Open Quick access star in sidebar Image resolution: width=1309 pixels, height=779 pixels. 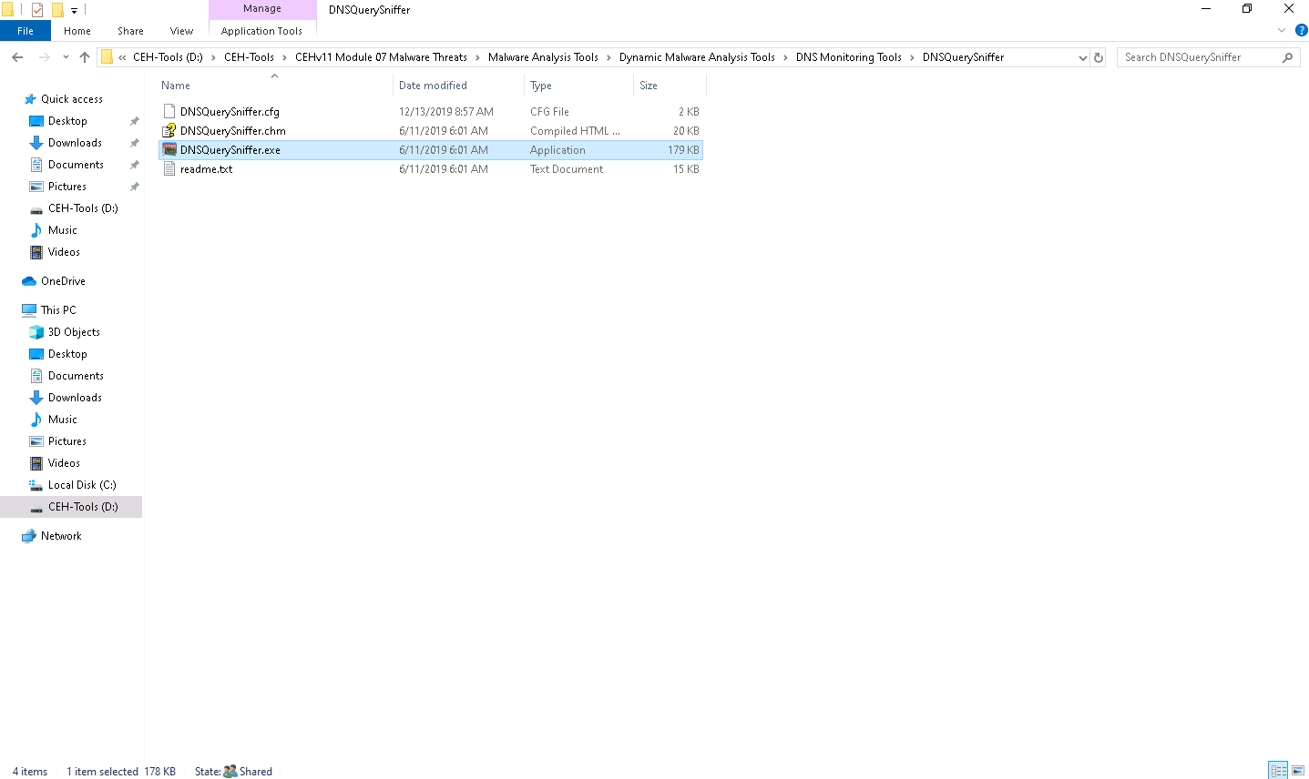[30, 99]
